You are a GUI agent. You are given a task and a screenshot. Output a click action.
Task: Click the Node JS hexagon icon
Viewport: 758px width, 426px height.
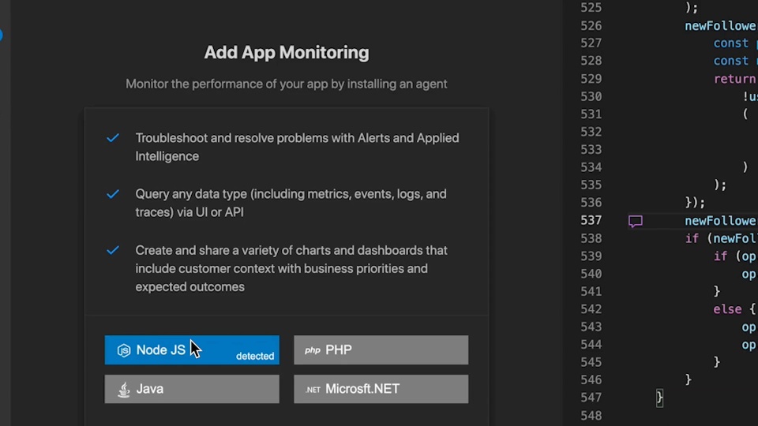(124, 350)
